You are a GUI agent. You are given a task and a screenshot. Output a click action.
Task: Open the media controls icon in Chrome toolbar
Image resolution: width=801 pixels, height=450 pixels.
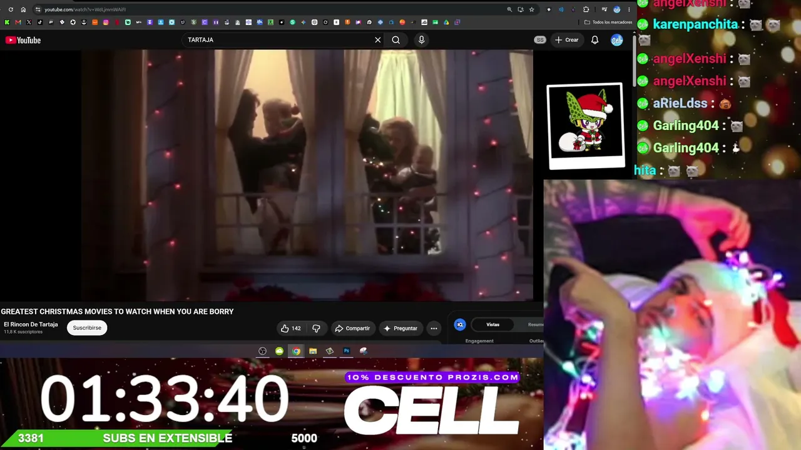coord(604,9)
